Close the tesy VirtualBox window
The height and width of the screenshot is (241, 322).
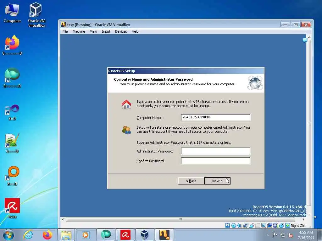point(306,25)
